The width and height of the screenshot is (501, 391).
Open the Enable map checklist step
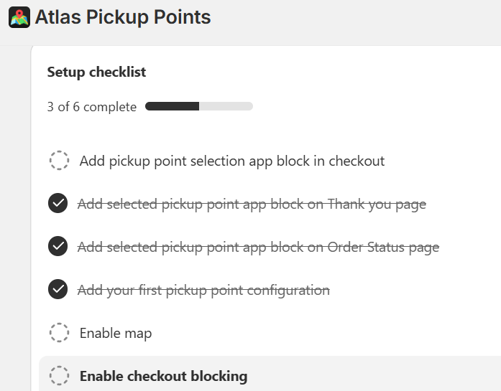[x=116, y=333]
